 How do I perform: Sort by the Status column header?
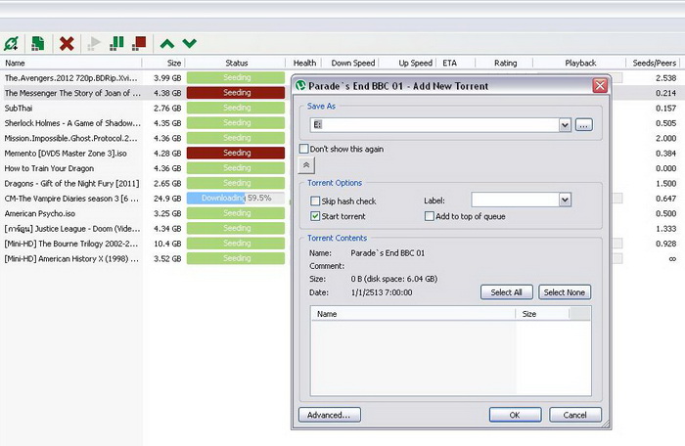237,63
